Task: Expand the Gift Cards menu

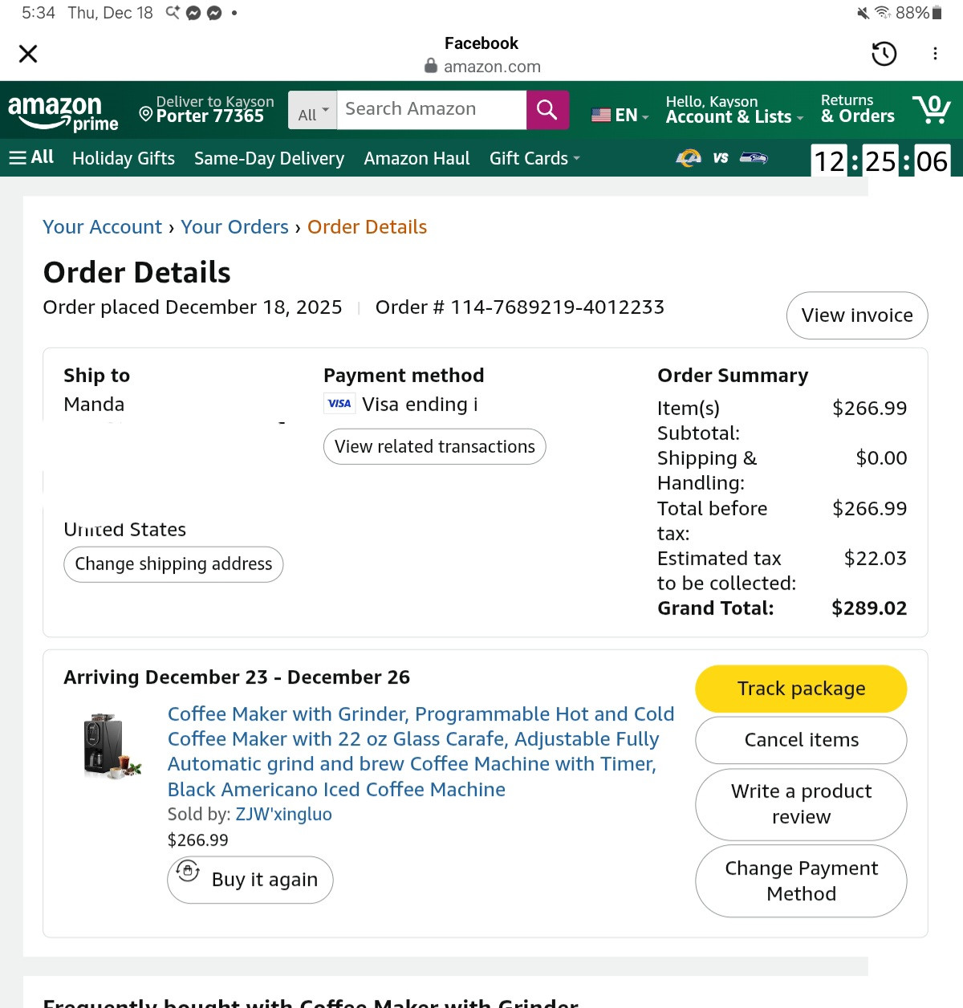Action: (534, 159)
